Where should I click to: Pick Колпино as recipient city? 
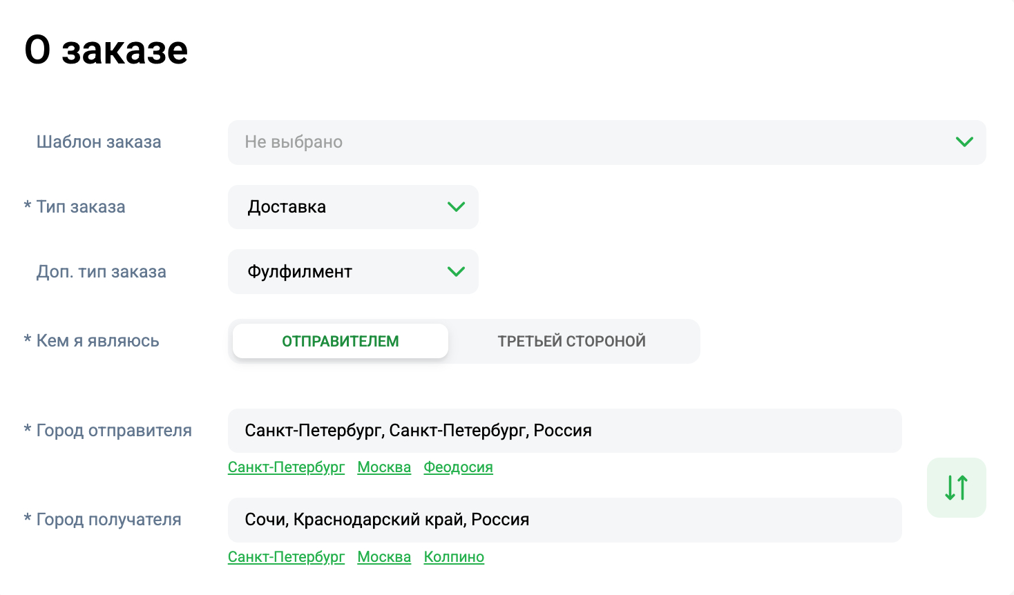pos(454,557)
